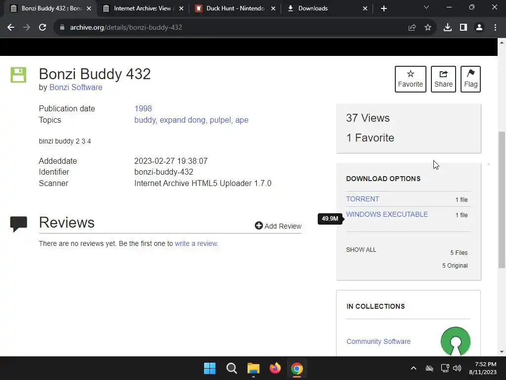The width and height of the screenshot is (506, 380).
Task: Click the scrollbar up arrow
Action: (502, 43)
